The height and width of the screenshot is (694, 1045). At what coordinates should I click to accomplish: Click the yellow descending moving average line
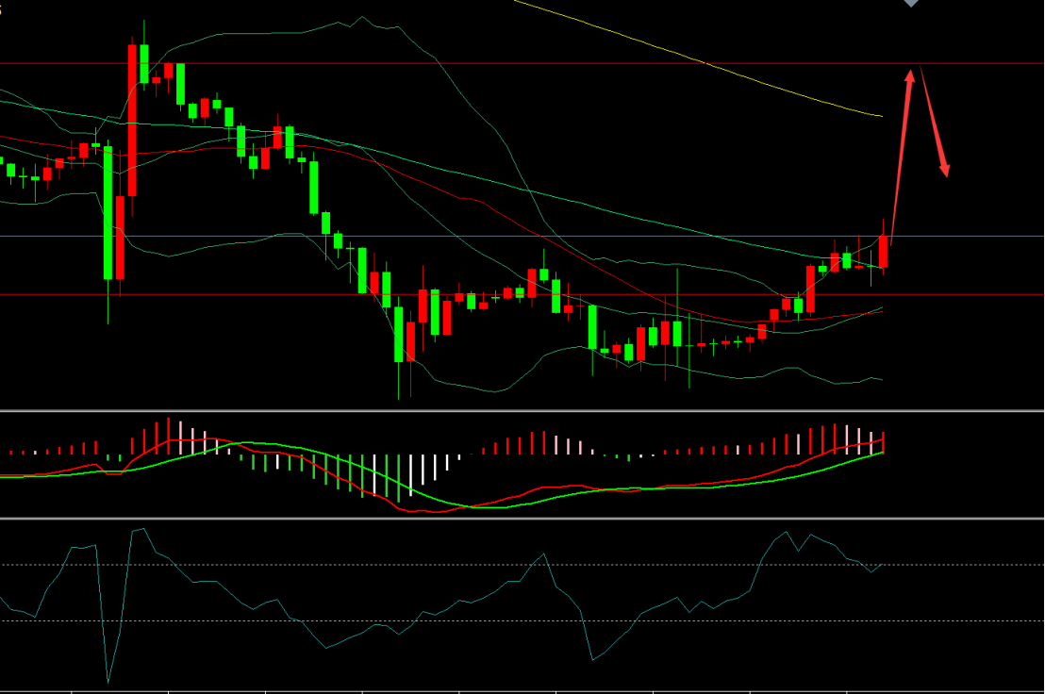click(x=699, y=60)
